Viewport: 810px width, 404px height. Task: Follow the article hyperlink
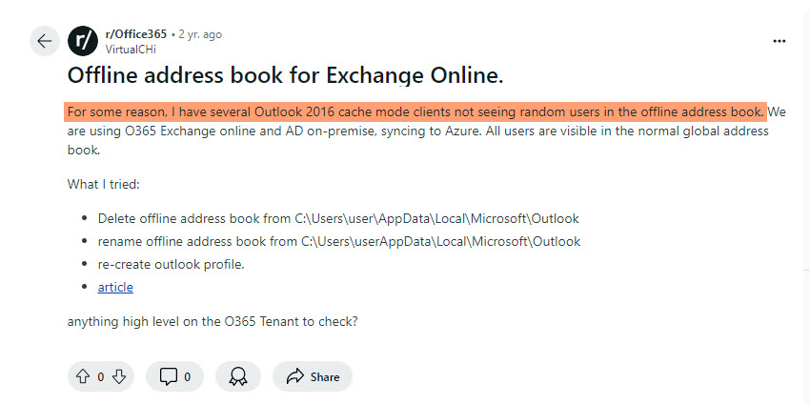(115, 287)
